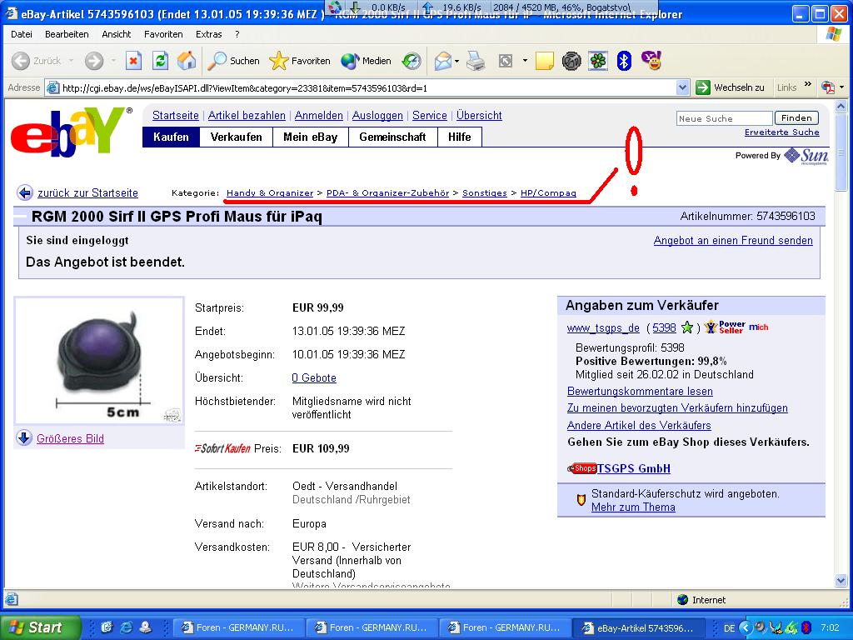853x640 pixels.
Task: Go to the browser Home page icon
Action: (x=187, y=61)
